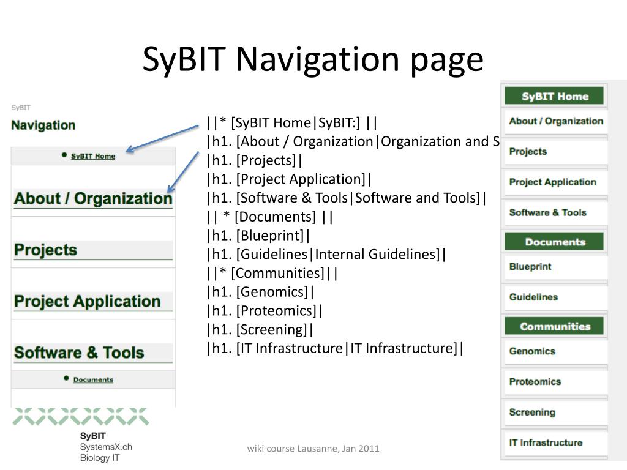This screenshot has width=627, height=470.
Task: Open the large Software & Tools heading link
Action: 79,352
